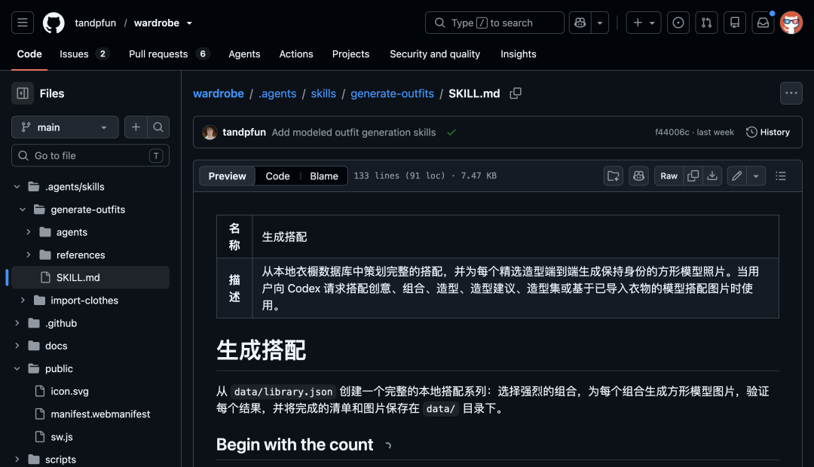Click the wardrobe repository name in header
This screenshot has width=814, height=467.
[157, 23]
